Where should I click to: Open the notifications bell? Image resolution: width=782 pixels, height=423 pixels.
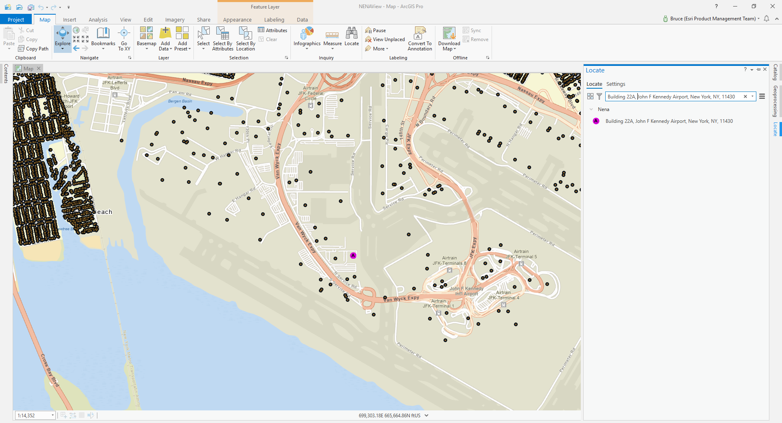pyautogui.click(x=767, y=19)
